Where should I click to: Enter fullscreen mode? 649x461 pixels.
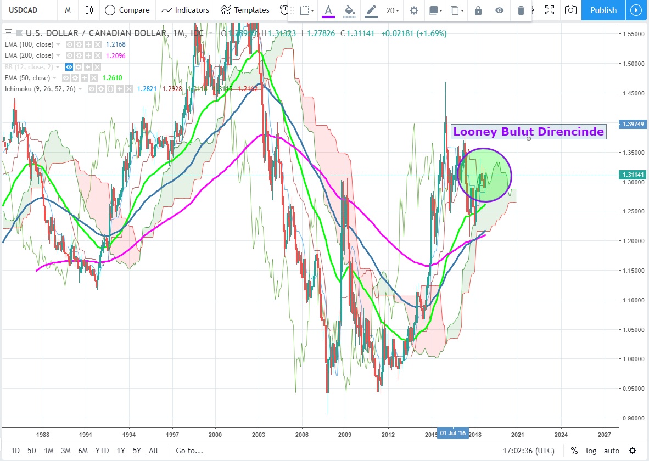[549, 10]
